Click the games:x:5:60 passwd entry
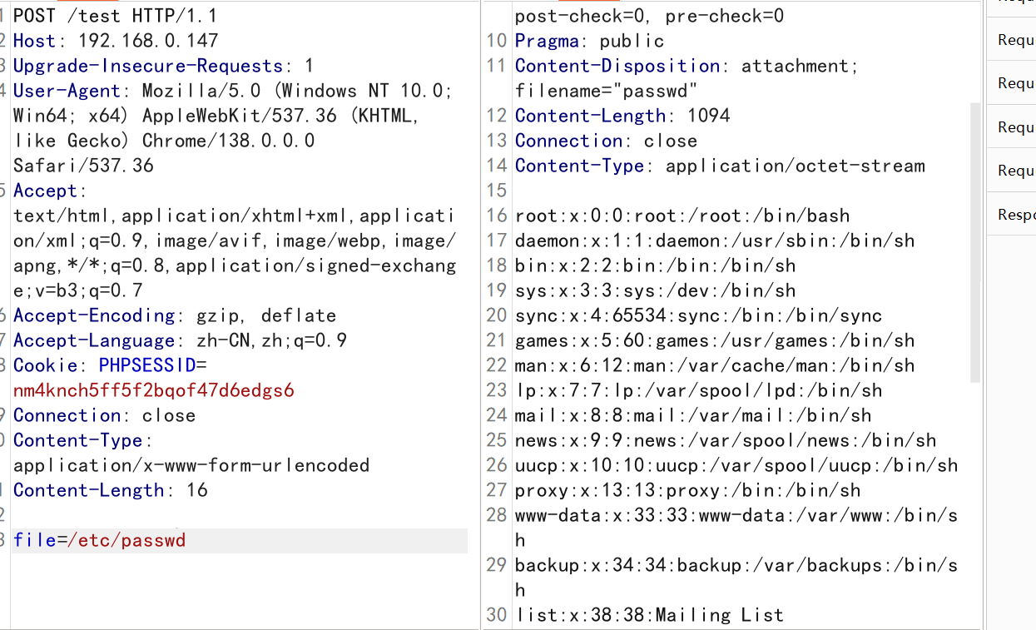This screenshot has height=630, width=1036. pos(715,340)
